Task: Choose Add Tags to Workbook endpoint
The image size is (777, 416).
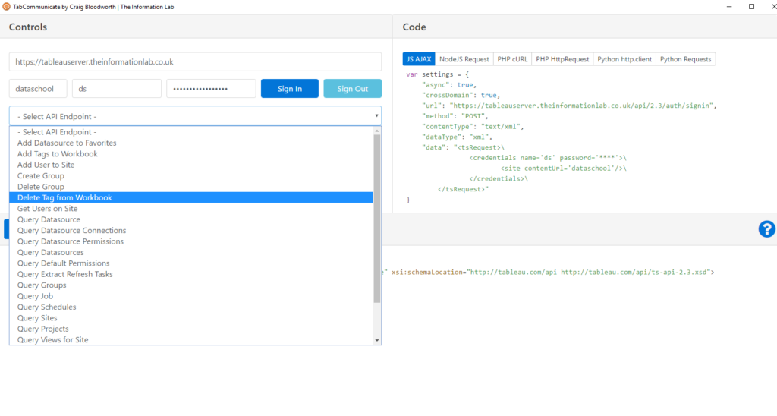Action: 190,153
